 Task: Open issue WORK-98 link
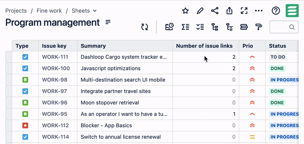pos(55,80)
